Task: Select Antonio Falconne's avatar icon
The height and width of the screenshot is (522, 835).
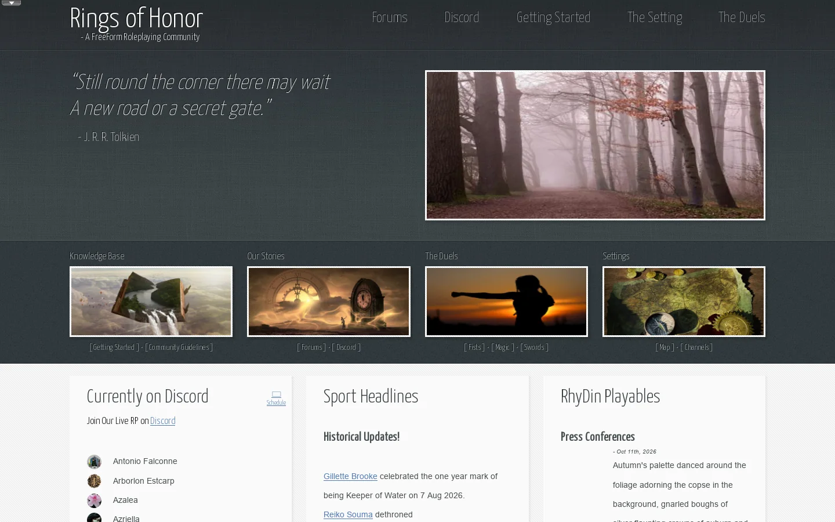Action: pyautogui.click(x=94, y=462)
